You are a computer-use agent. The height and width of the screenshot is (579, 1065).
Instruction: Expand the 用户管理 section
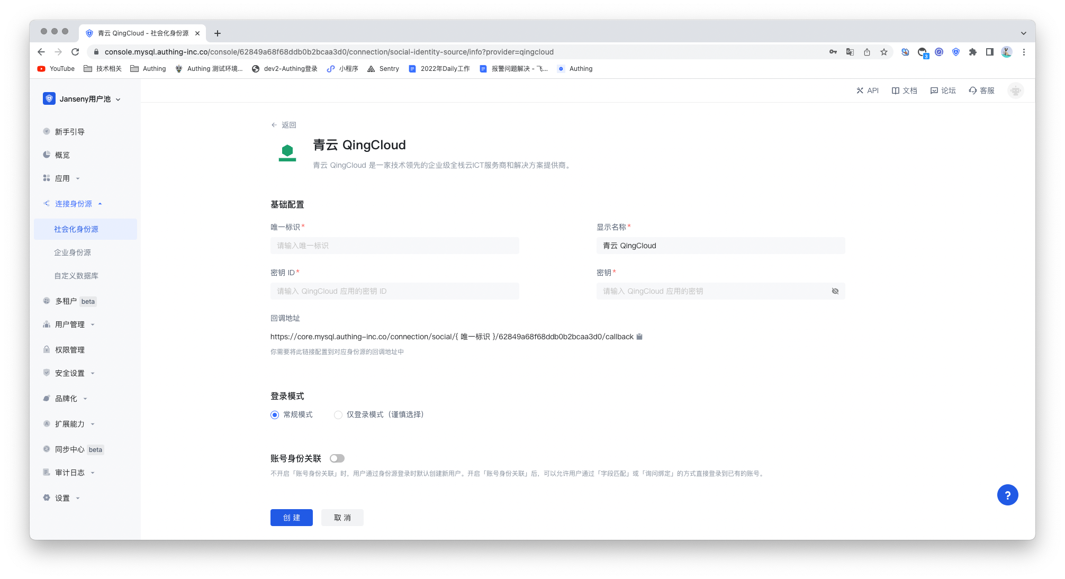[x=70, y=324]
